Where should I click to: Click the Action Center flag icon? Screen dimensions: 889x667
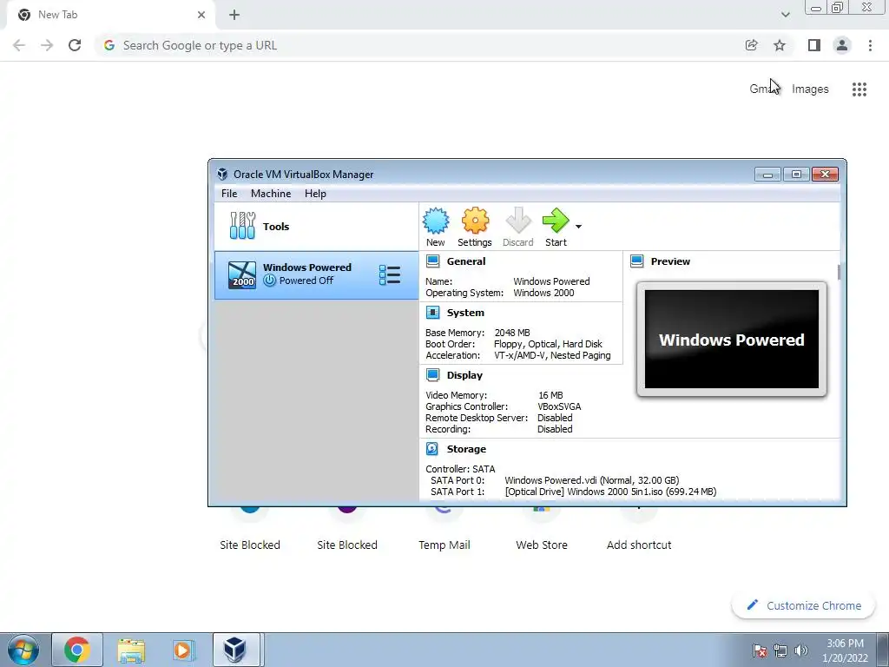tap(760, 650)
